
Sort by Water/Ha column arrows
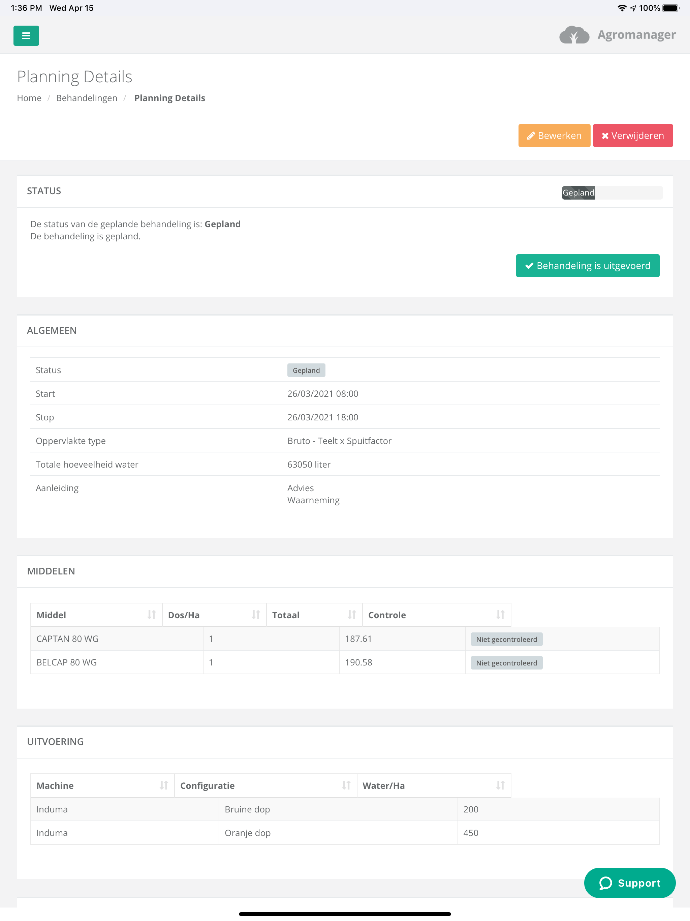(x=500, y=785)
